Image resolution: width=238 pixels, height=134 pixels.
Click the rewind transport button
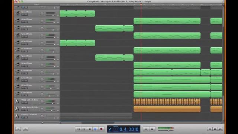(x=78, y=129)
